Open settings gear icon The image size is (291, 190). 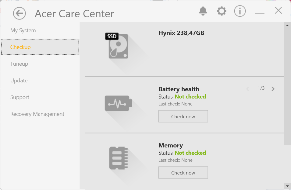tap(222, 11)
